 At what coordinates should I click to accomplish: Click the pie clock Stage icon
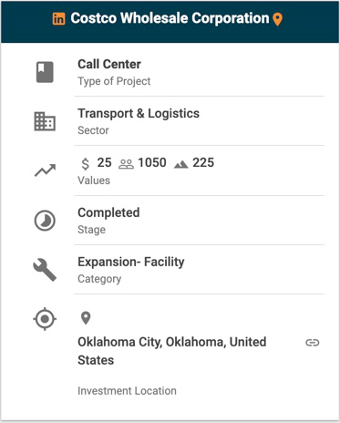pos(45,221)
